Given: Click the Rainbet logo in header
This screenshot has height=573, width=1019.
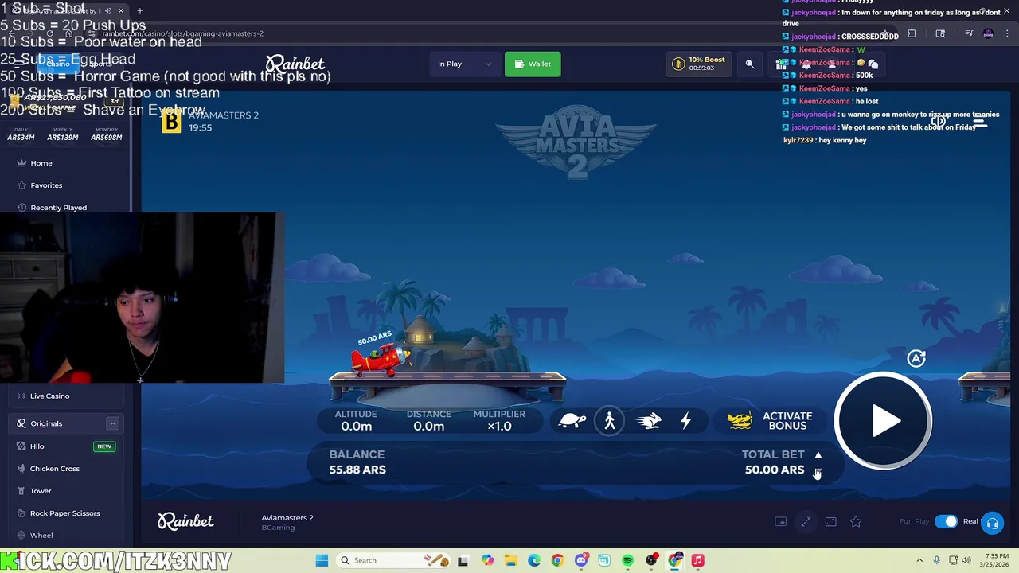Looking at the screenshot, I should tap(295, 64).
